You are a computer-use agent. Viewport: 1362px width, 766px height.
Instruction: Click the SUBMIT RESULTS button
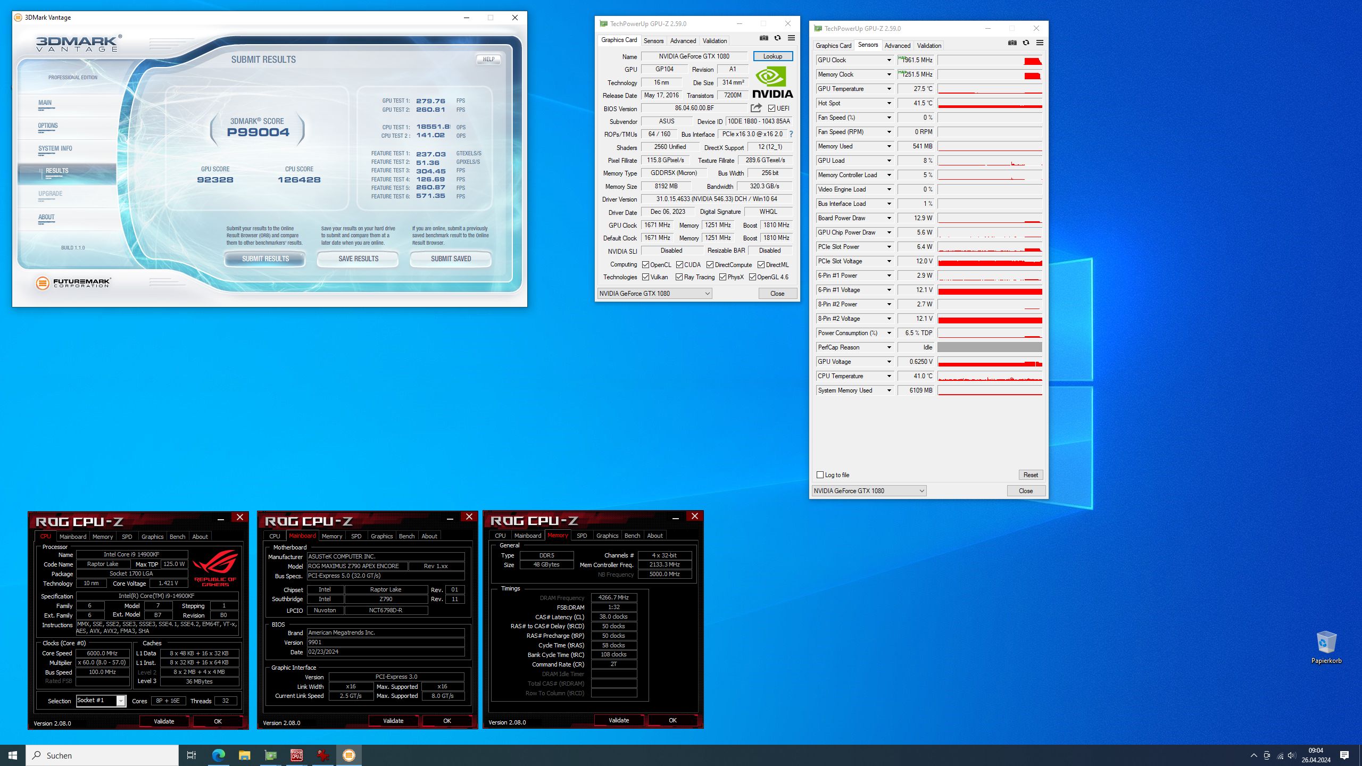(265, 259)
